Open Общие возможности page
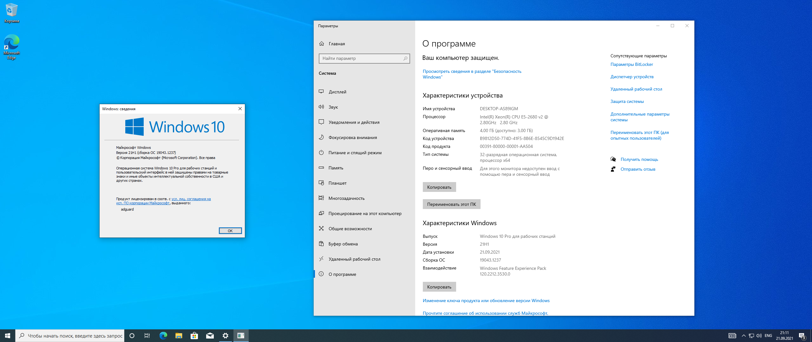Image resolution: width=812 pixels, height=342 pixels. tap(364, 229)
